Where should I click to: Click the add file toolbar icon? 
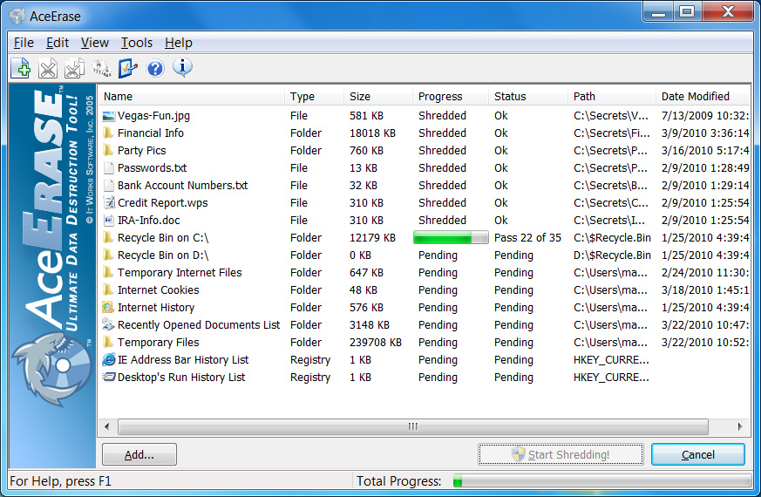pos(21,68)
